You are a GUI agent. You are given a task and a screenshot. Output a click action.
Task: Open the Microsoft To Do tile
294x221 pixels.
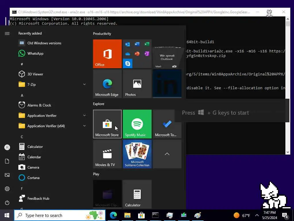(x=167, y=124)
